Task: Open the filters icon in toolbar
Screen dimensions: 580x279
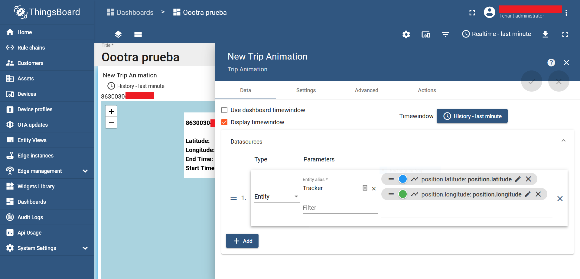Action: click(445, 34)
